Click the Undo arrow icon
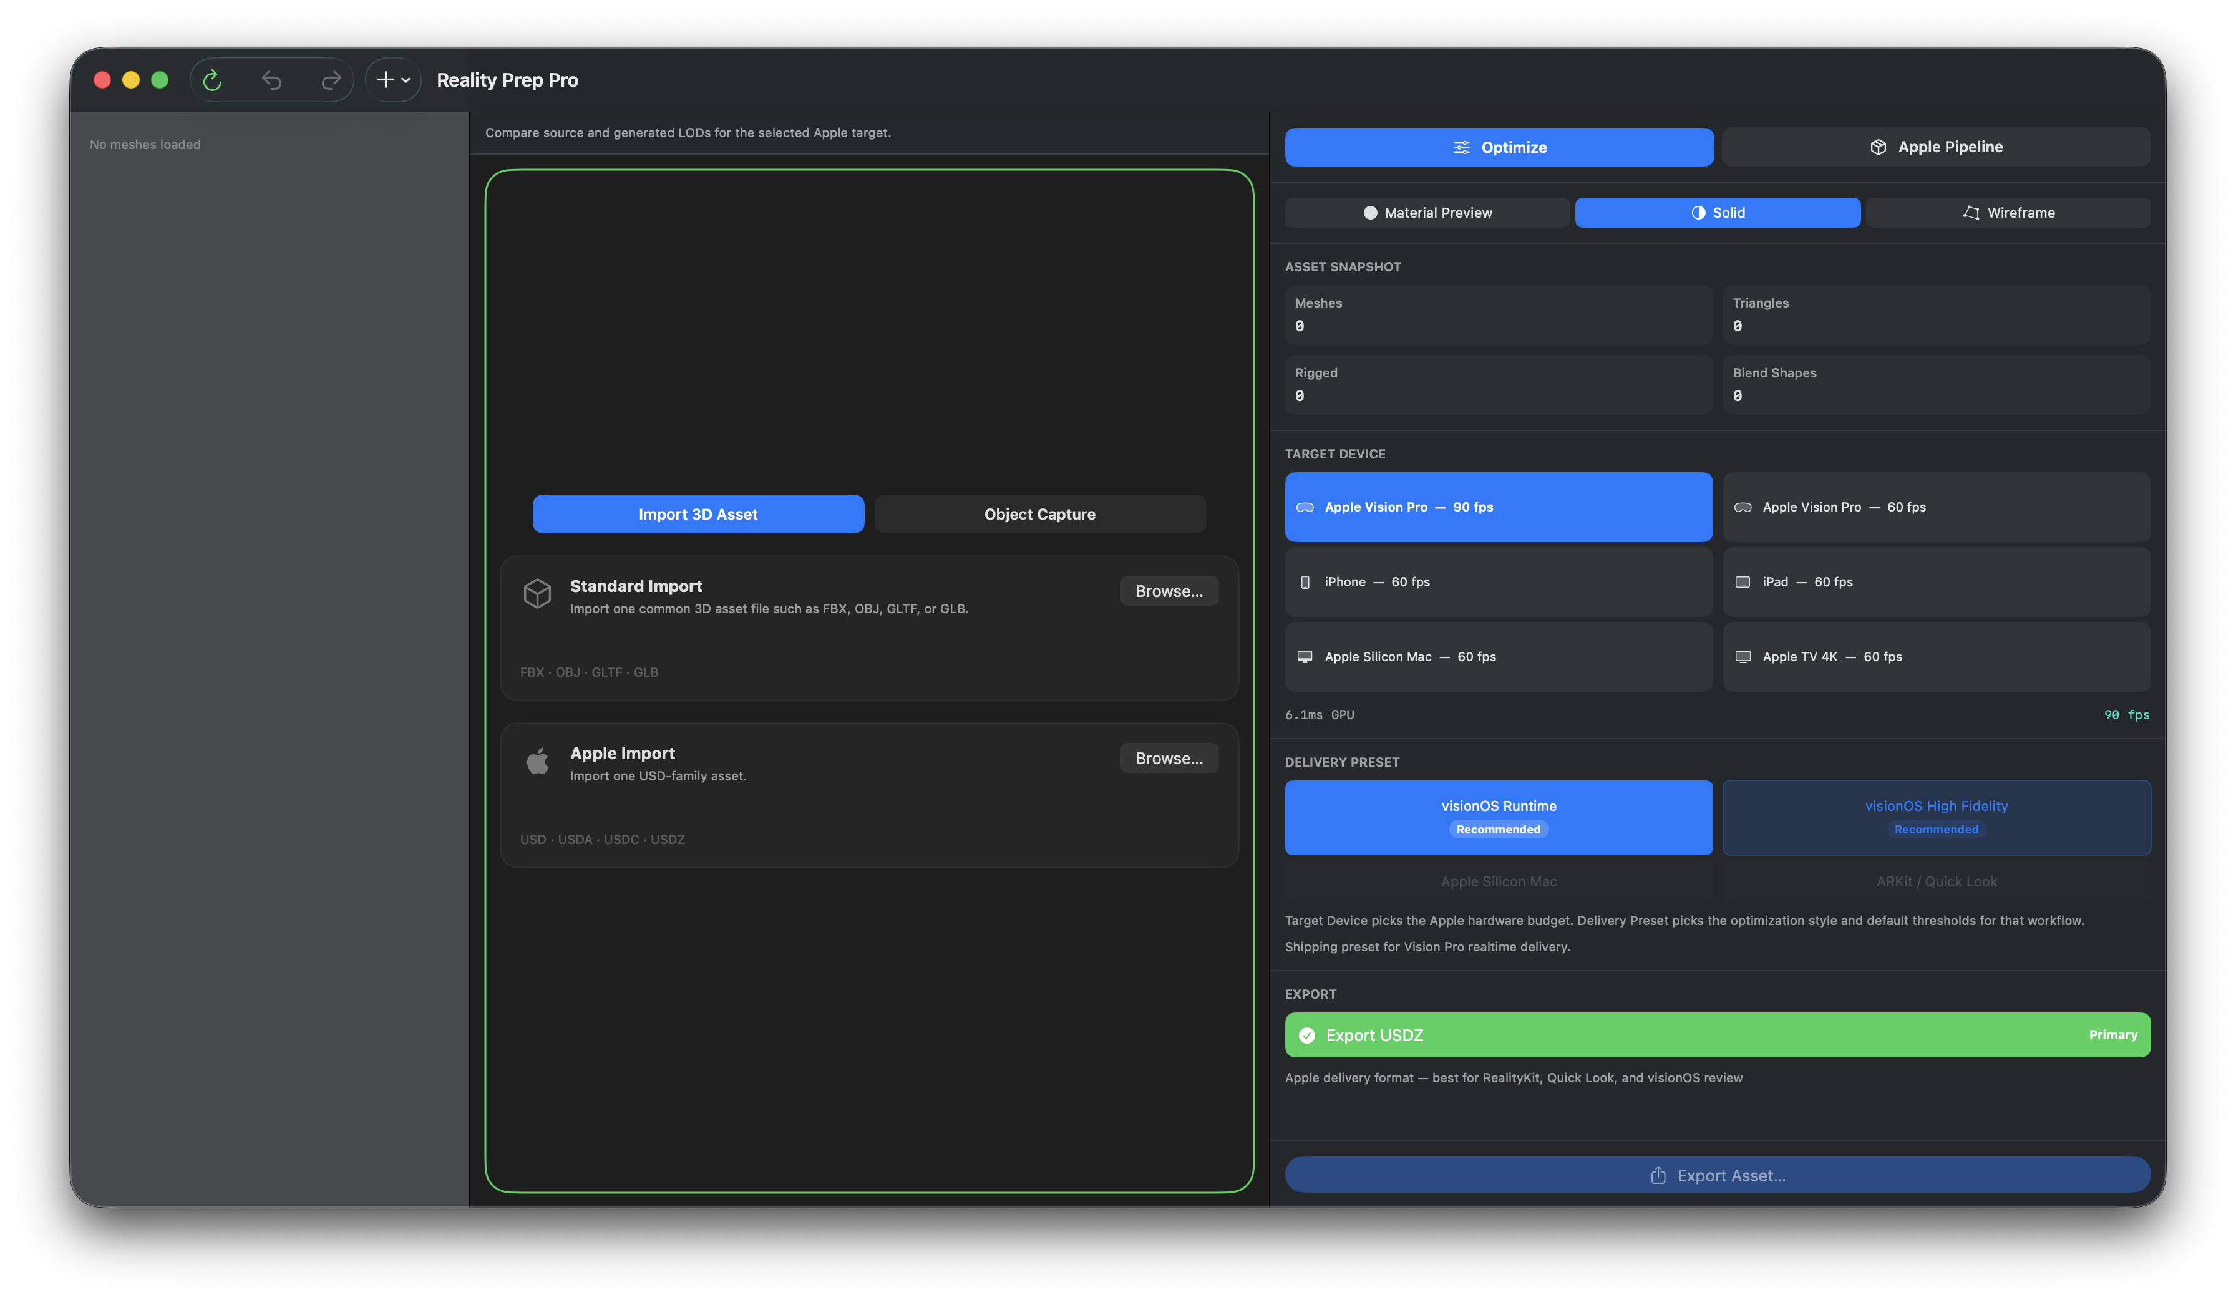Viewport: 2236px width, 1300px height. coord(271,80)
